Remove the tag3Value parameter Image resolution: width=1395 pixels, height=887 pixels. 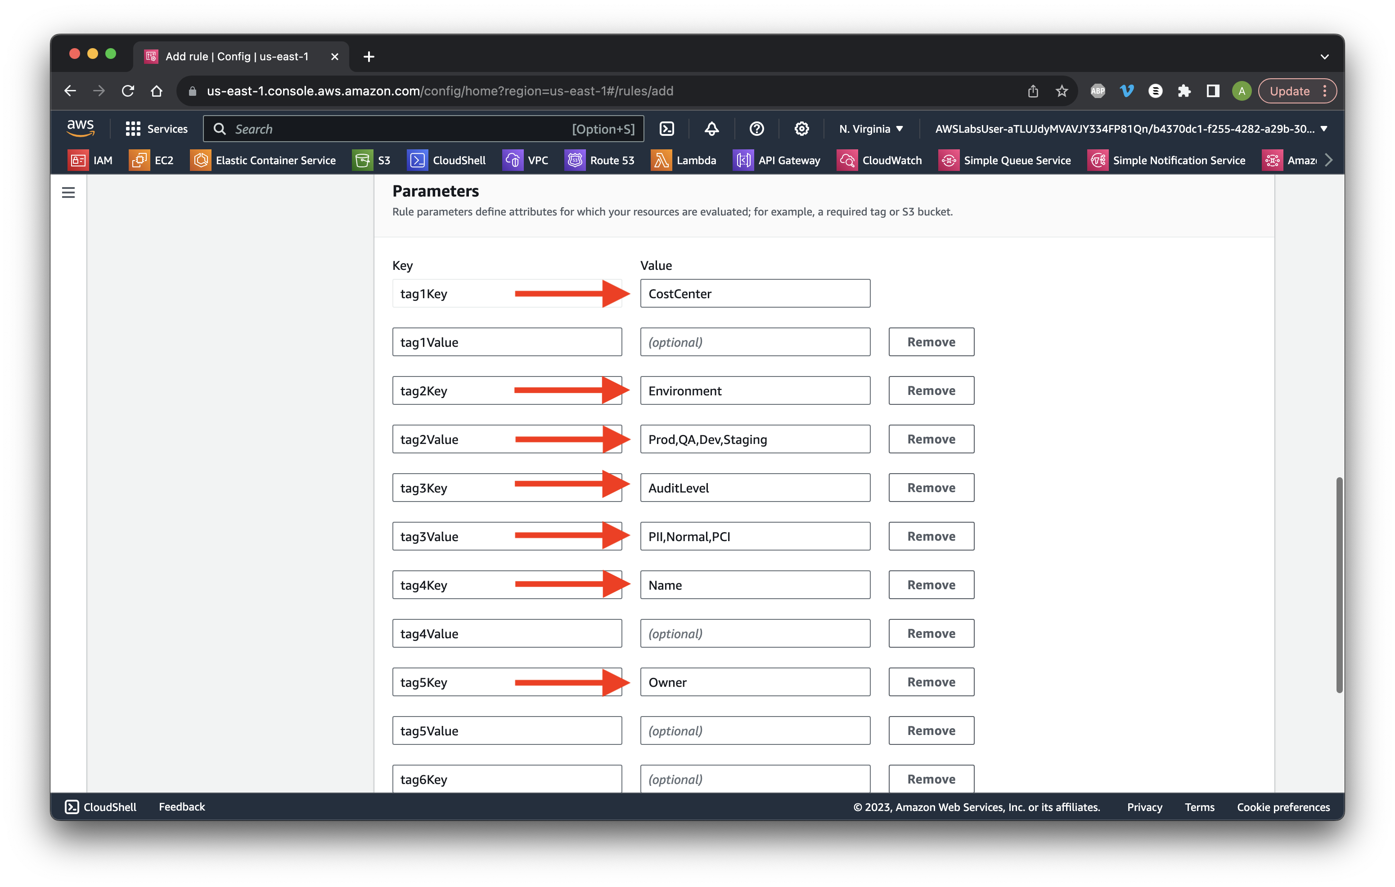click(x=931, y=536)
